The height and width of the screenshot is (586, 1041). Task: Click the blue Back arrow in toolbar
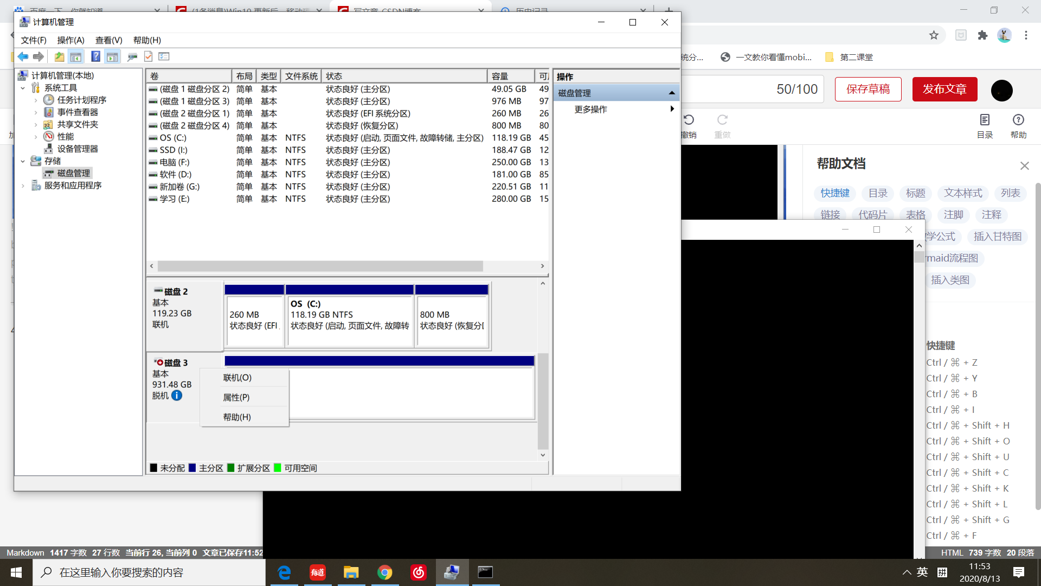coord(23,56)
